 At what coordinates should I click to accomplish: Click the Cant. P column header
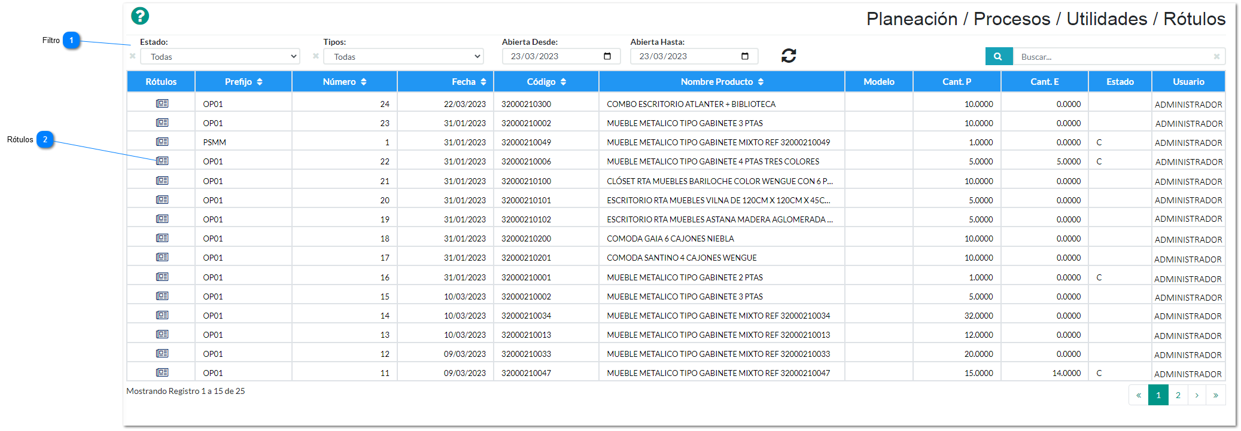(957, 81)
